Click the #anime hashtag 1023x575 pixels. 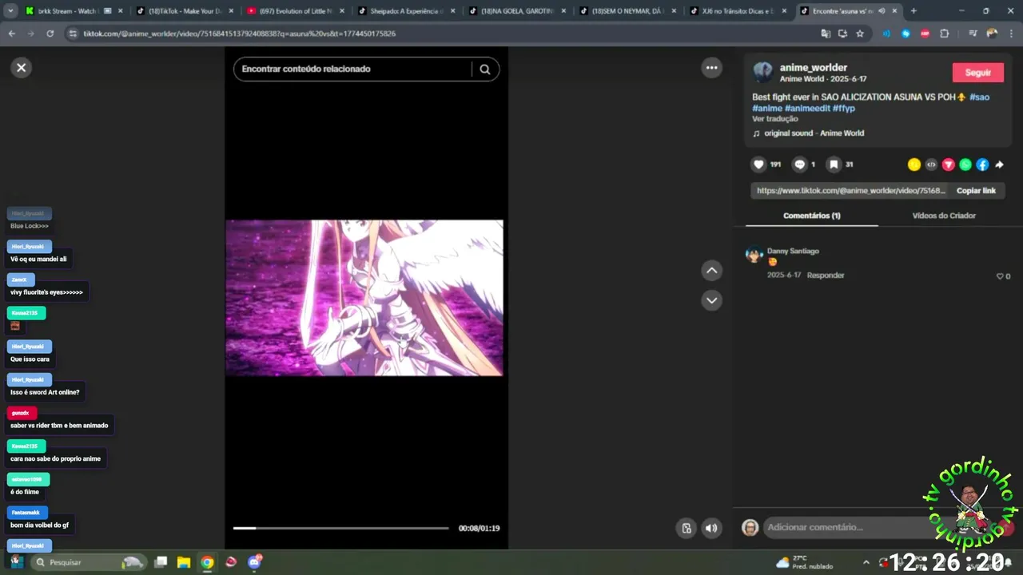tap(767, 108)
